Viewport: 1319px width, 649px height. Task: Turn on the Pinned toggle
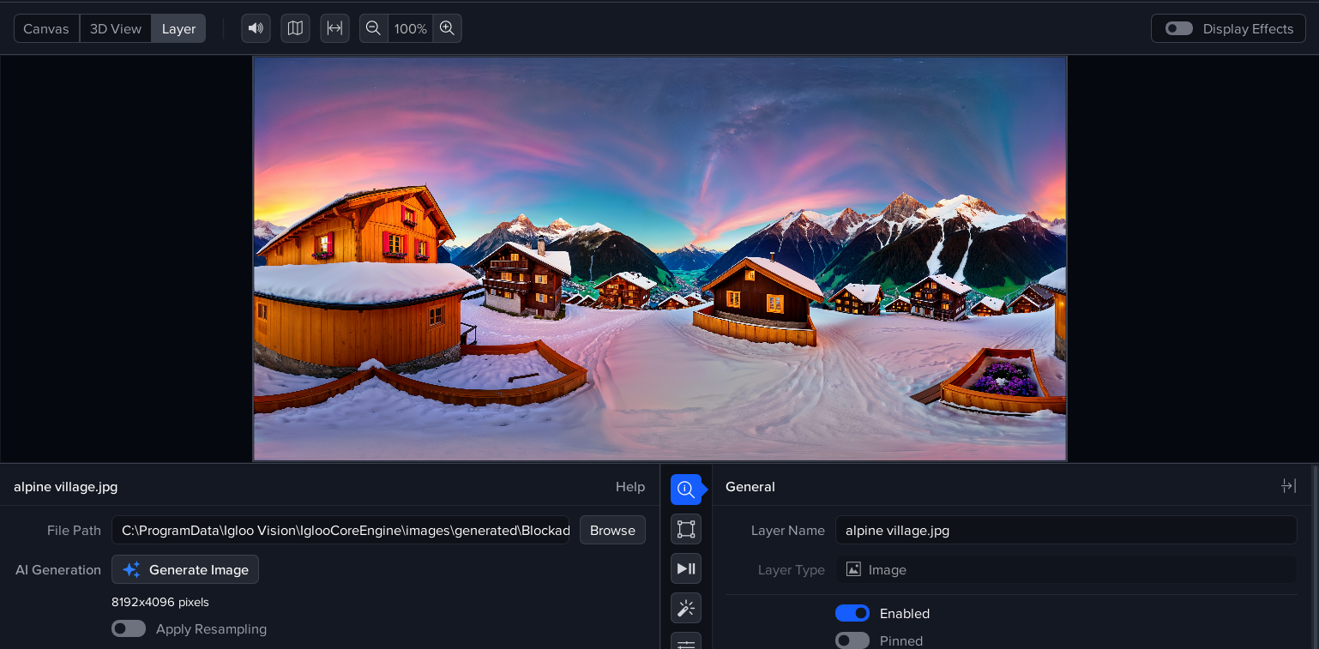[852, 640]
